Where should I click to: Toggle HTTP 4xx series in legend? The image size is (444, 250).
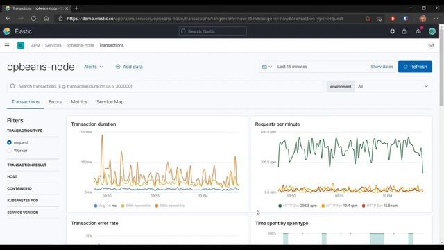(339, 206)
